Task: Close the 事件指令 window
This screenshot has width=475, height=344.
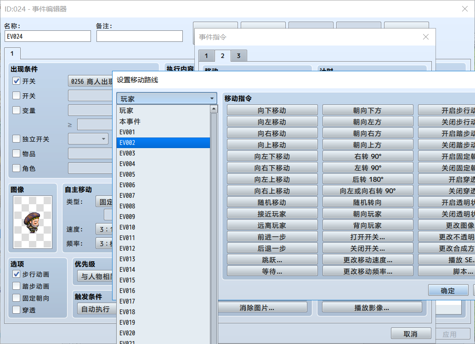Action: (426, 37)
